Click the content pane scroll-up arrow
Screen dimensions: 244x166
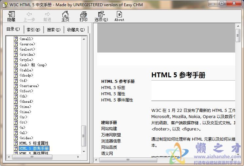(238, 26)
